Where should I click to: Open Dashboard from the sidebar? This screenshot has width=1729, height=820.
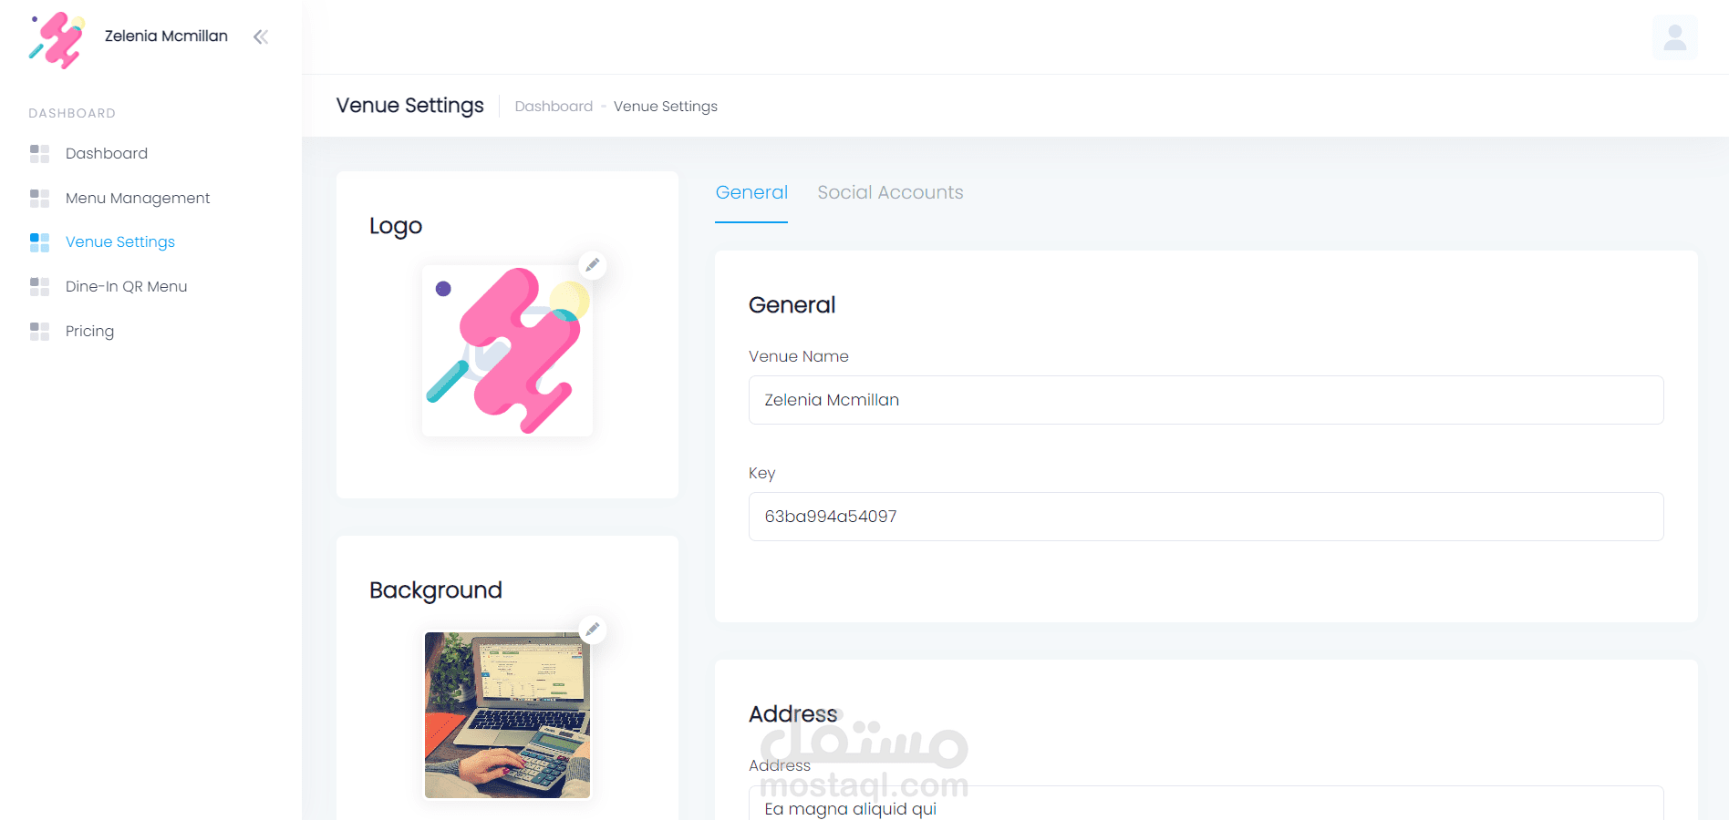click(x=107, y=153)
